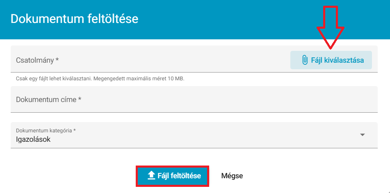
Task: Click the upload arrow icon on Fájl feltöltése
Action: coord(151,176)
